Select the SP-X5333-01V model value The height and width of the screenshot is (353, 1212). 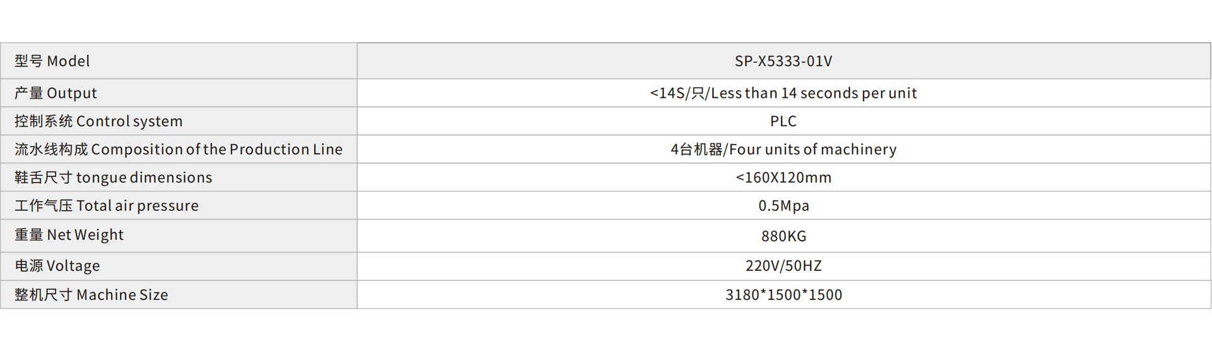coord(783,61)
